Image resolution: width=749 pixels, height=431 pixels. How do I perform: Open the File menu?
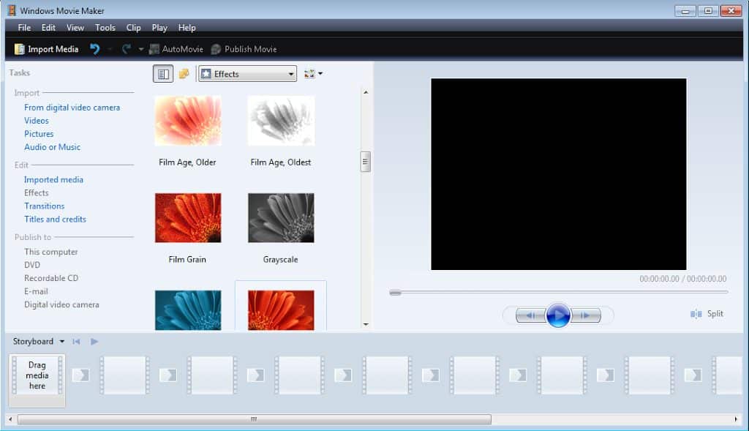[24, 28]
